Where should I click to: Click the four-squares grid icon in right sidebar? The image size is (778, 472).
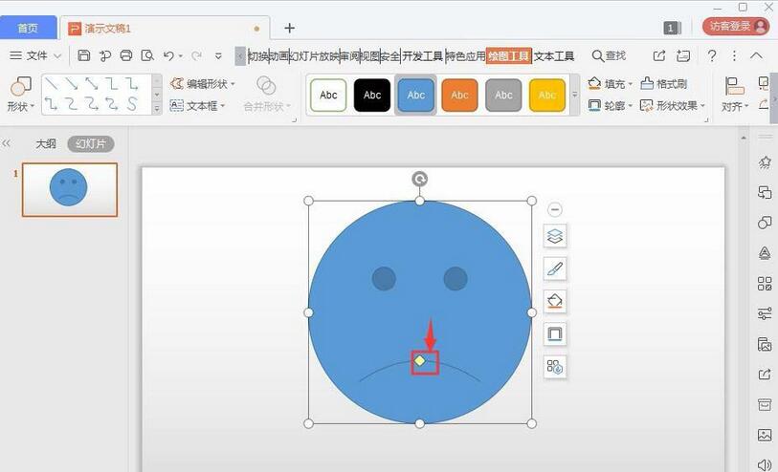tap(765, 284)
